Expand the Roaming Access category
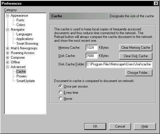 (x=7, y=53)
